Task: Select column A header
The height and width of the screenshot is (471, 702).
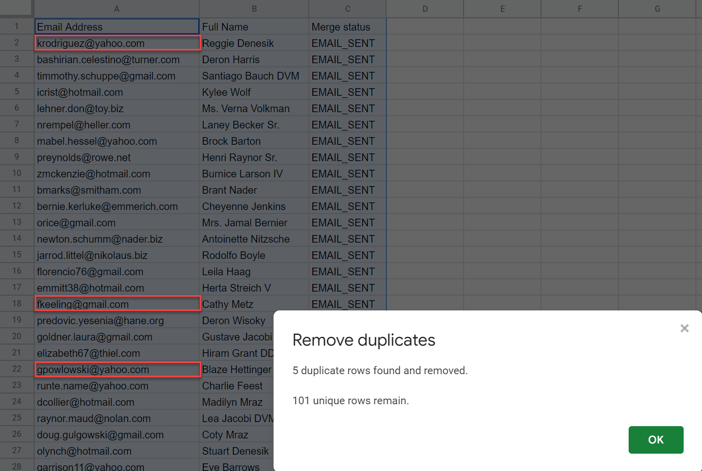Action: (117, 9)
